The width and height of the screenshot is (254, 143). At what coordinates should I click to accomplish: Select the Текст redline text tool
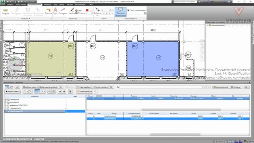click(x=56, y=11)
